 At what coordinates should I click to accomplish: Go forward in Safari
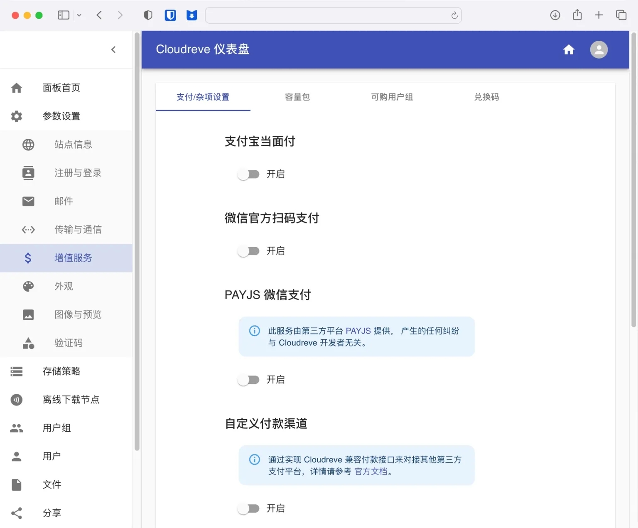point(120,15)
